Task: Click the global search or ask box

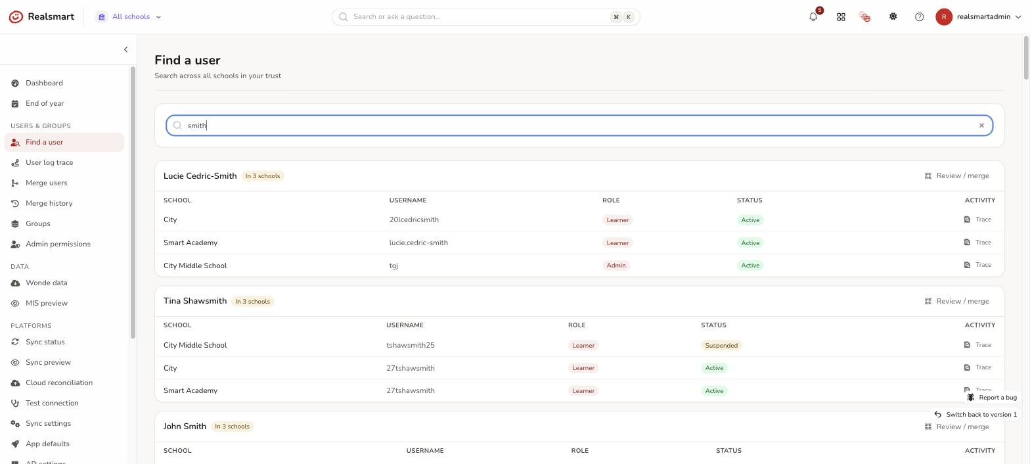Action: (486, 16)
